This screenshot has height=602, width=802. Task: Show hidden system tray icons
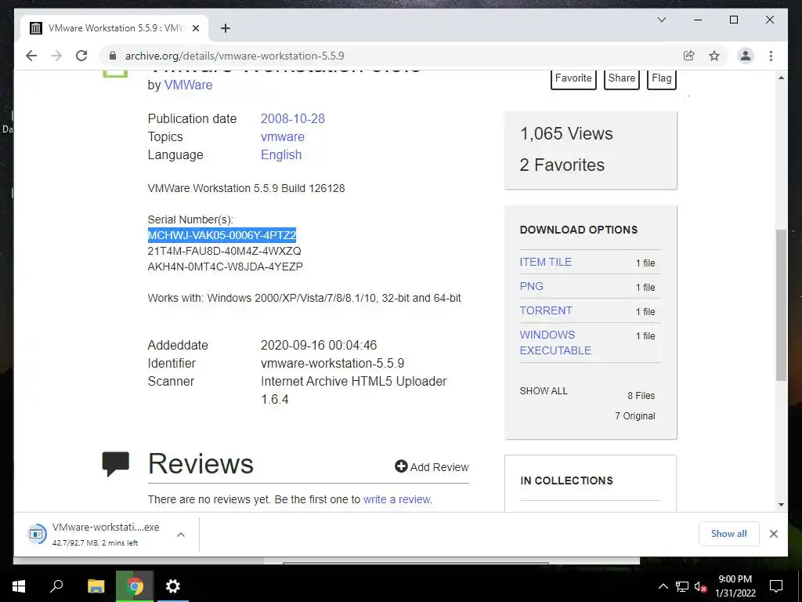click(x=663, y=586)
